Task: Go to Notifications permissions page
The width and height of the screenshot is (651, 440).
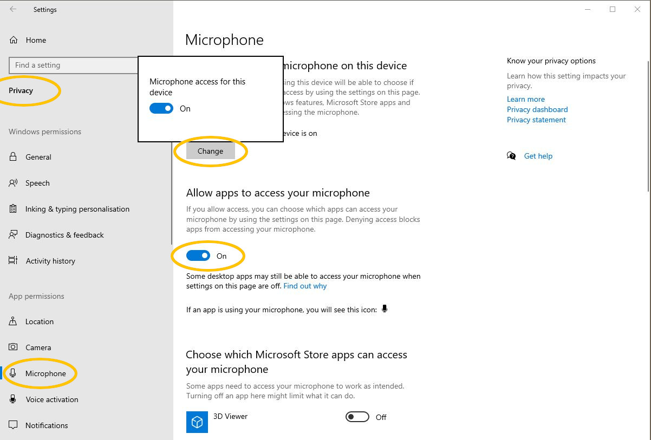Action: pyautogui.click(x=47, y=425)
